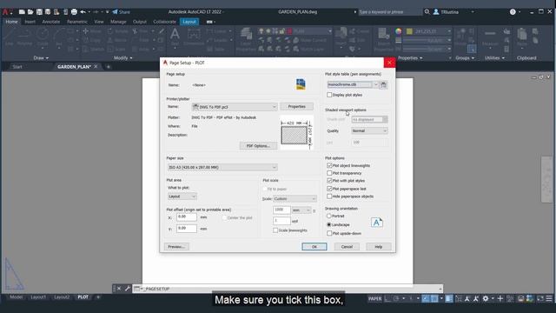Click the workspace switching gear icon
556x313 pixels.
coord(486,298)
